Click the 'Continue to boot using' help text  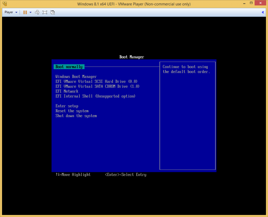185,67
